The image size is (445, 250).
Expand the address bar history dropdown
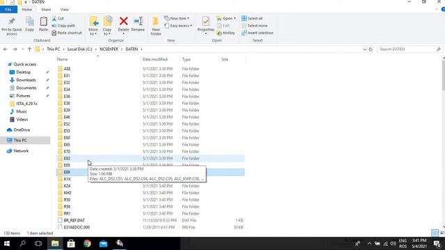pos(364,49)
